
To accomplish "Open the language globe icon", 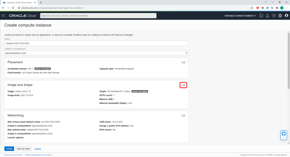I will (280, 16).
